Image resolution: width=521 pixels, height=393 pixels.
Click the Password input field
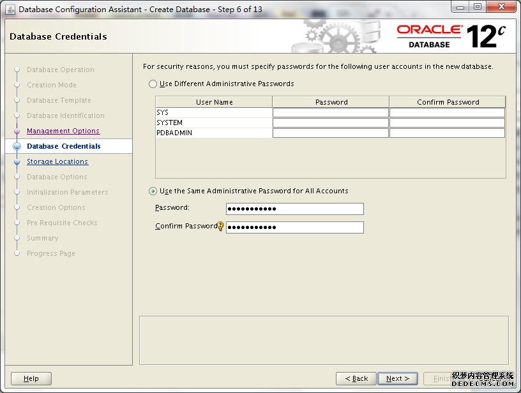click(294, 209)
